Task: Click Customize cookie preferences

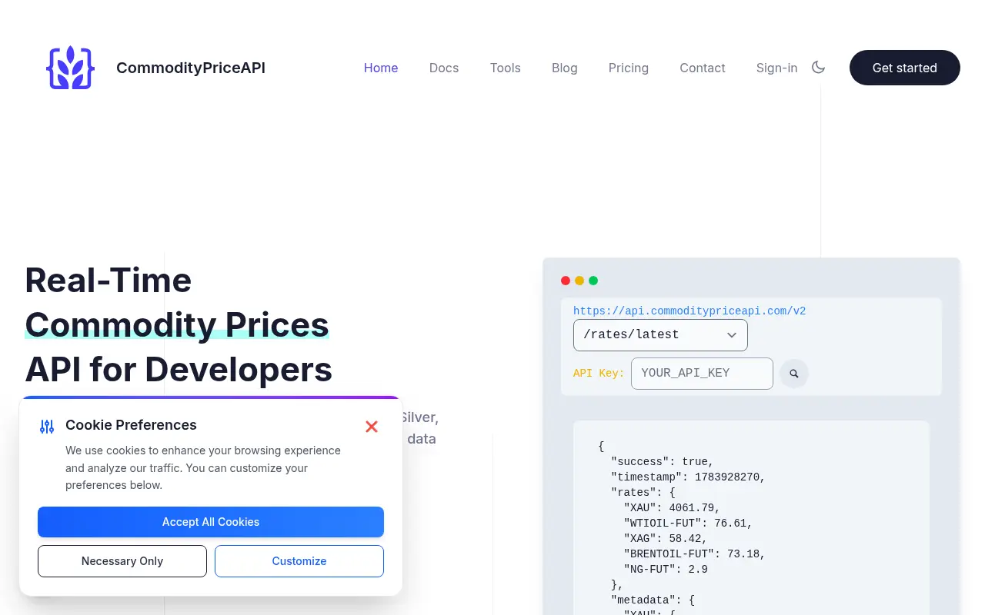Action: point(299,561)
